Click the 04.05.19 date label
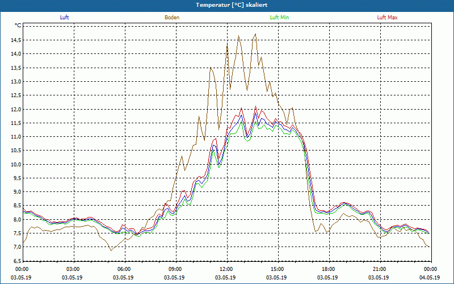The width and height of the screenshot is (454, 284). tap(430, 277)
